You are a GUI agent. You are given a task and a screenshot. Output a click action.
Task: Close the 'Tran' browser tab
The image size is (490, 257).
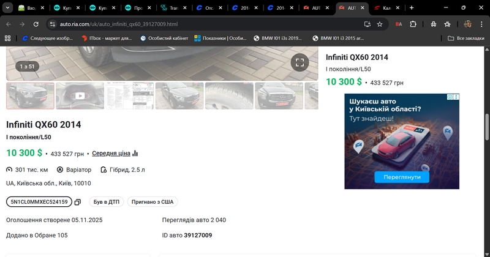point(185,8)
